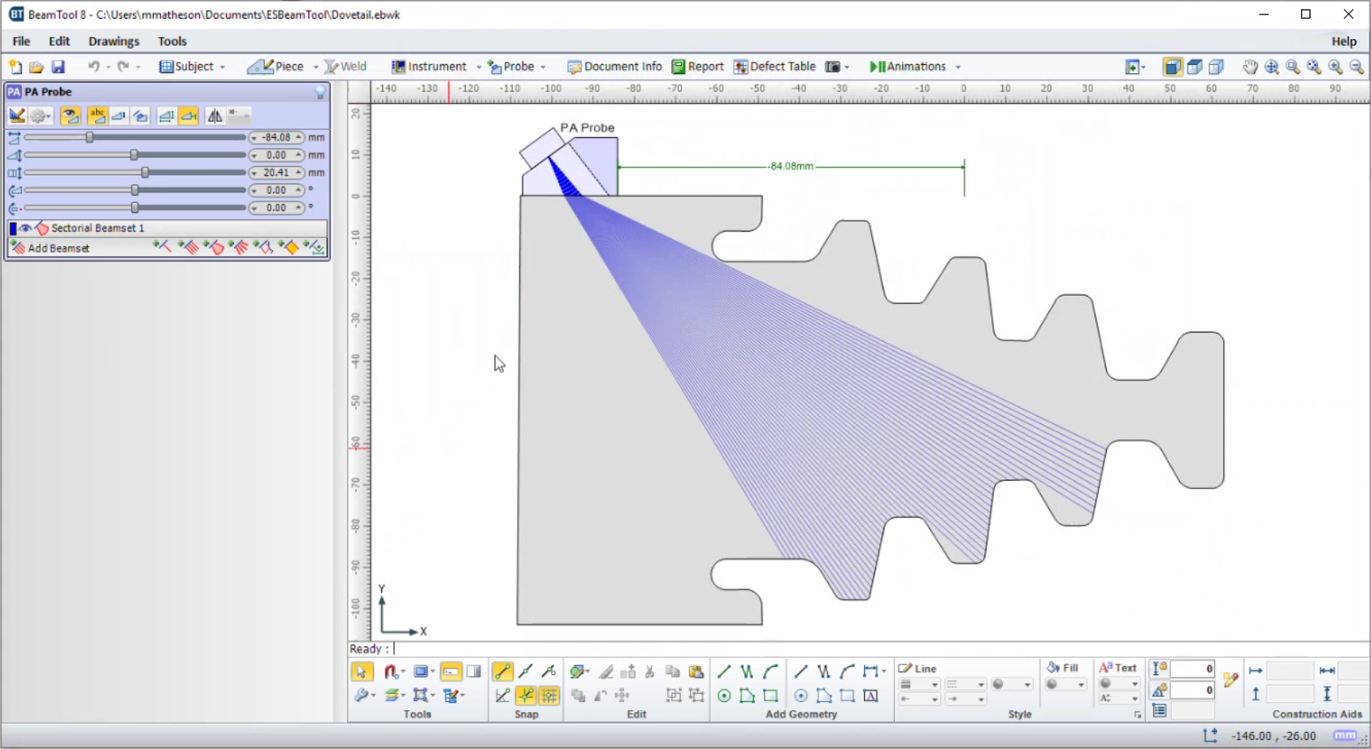Click the zoom out magnifier icon

[x=1356, y=67]
